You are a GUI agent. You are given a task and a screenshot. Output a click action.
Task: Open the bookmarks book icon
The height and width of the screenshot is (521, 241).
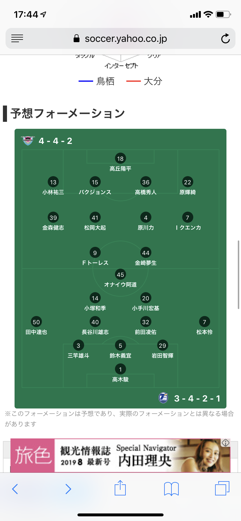[x=171, y=489]
